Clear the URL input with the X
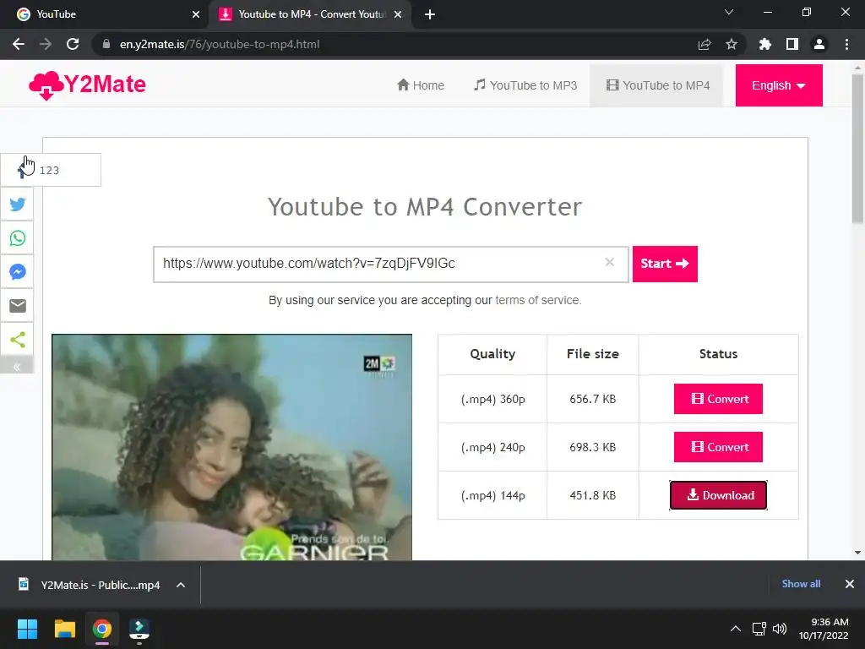This screenshot has height=649, width=865. click(610, 262)
